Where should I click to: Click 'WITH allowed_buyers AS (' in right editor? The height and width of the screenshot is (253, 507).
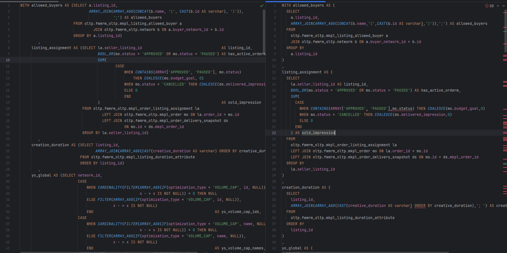tap(308, 5)
